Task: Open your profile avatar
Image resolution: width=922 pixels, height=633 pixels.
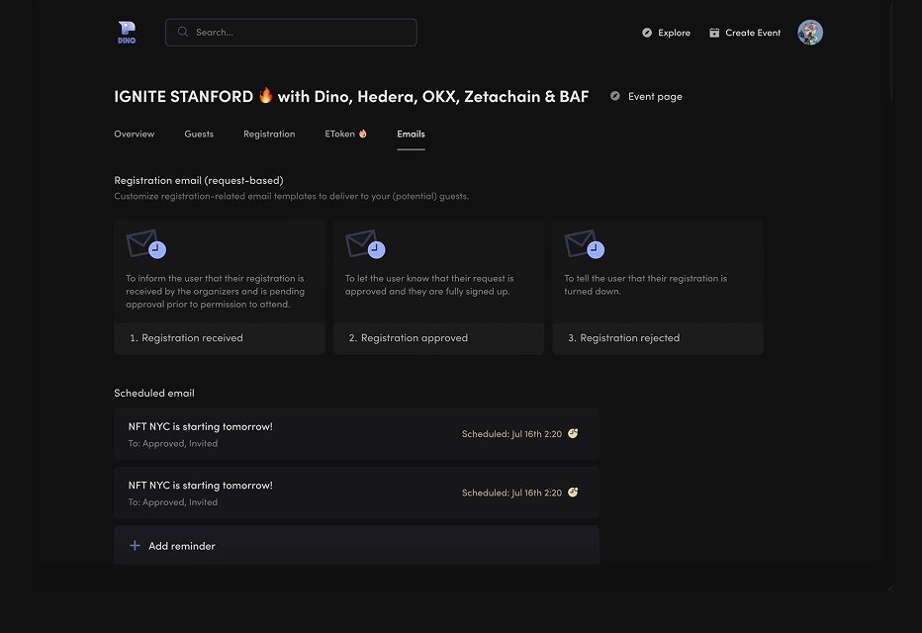Action: pyautogui.click(x=810, y=32)
